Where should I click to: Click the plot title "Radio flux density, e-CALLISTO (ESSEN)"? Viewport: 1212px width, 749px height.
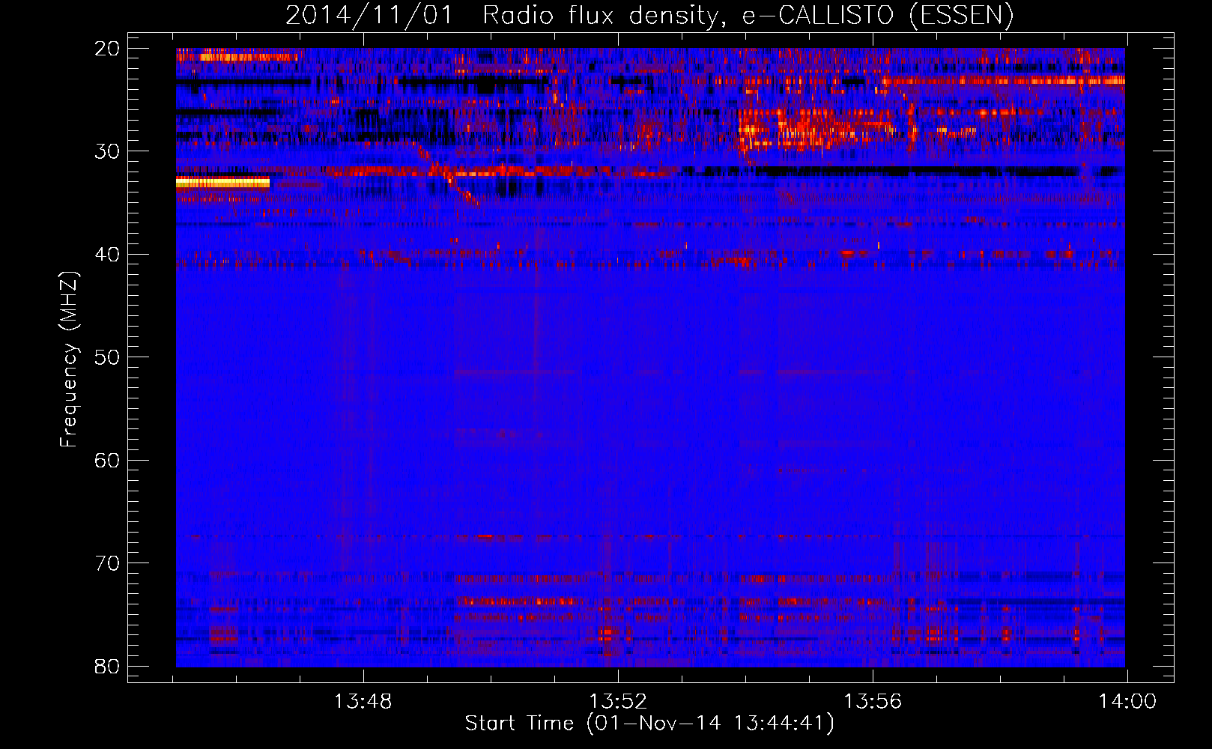pyautogui.click(x=748, y=15)
